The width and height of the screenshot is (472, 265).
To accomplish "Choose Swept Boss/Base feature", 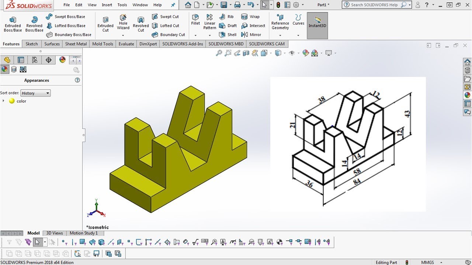I will coord(66,17).
